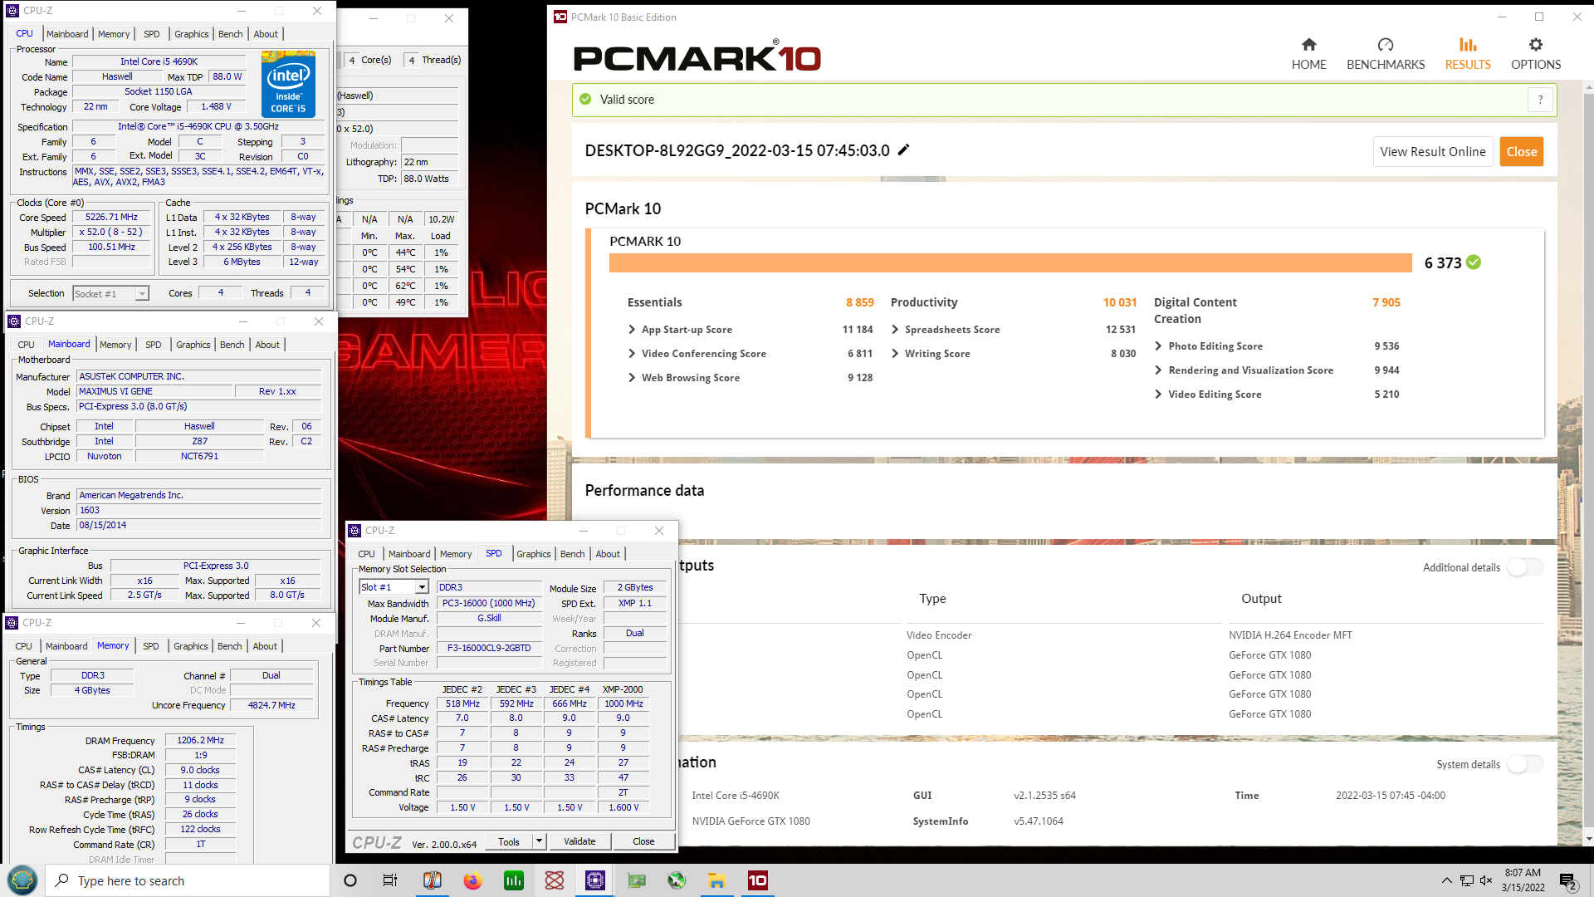Open OPTIONS gear icon in PCMark

pos(1536,45)
